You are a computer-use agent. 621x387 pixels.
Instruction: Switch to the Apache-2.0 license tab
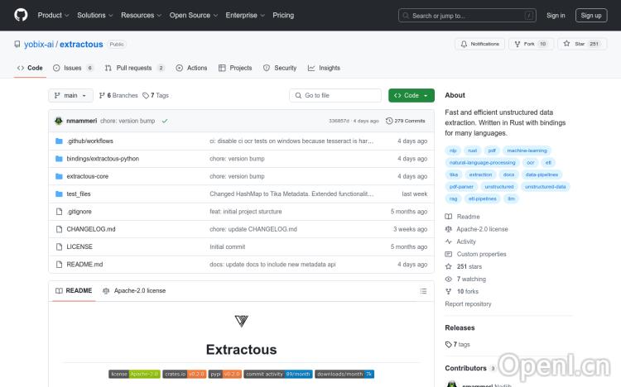click(134, 291)
